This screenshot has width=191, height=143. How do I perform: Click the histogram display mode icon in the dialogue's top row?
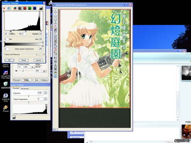[41, 8]
